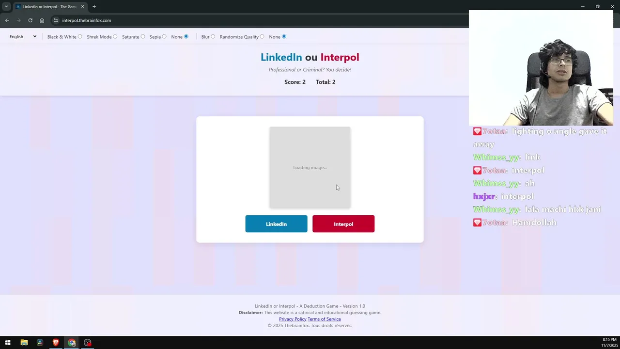
Task: Open the tab search chevron
Action: point(6,6)
